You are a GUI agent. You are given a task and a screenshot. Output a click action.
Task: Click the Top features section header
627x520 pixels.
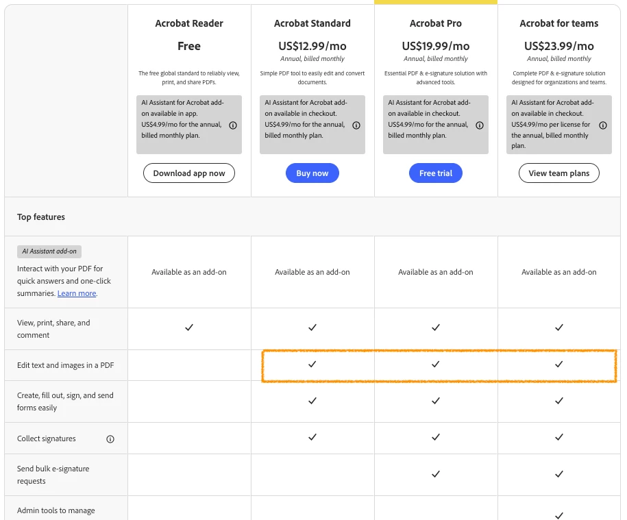click(41, 217)
